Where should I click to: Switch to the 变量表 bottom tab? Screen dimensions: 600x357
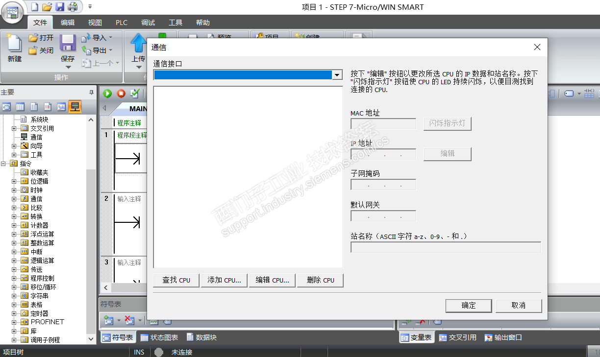(x=417, y=337)
